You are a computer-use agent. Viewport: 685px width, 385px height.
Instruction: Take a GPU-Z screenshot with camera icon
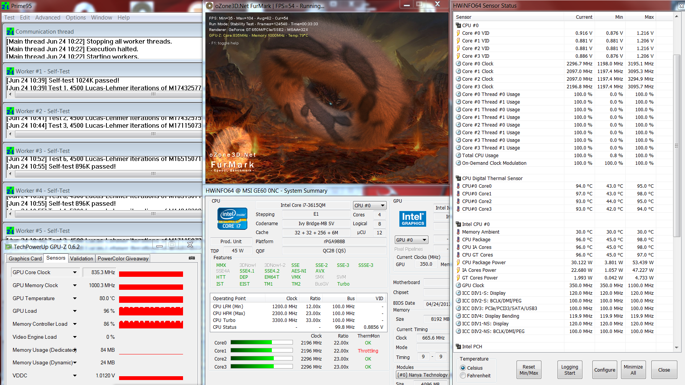pos(192,258)
